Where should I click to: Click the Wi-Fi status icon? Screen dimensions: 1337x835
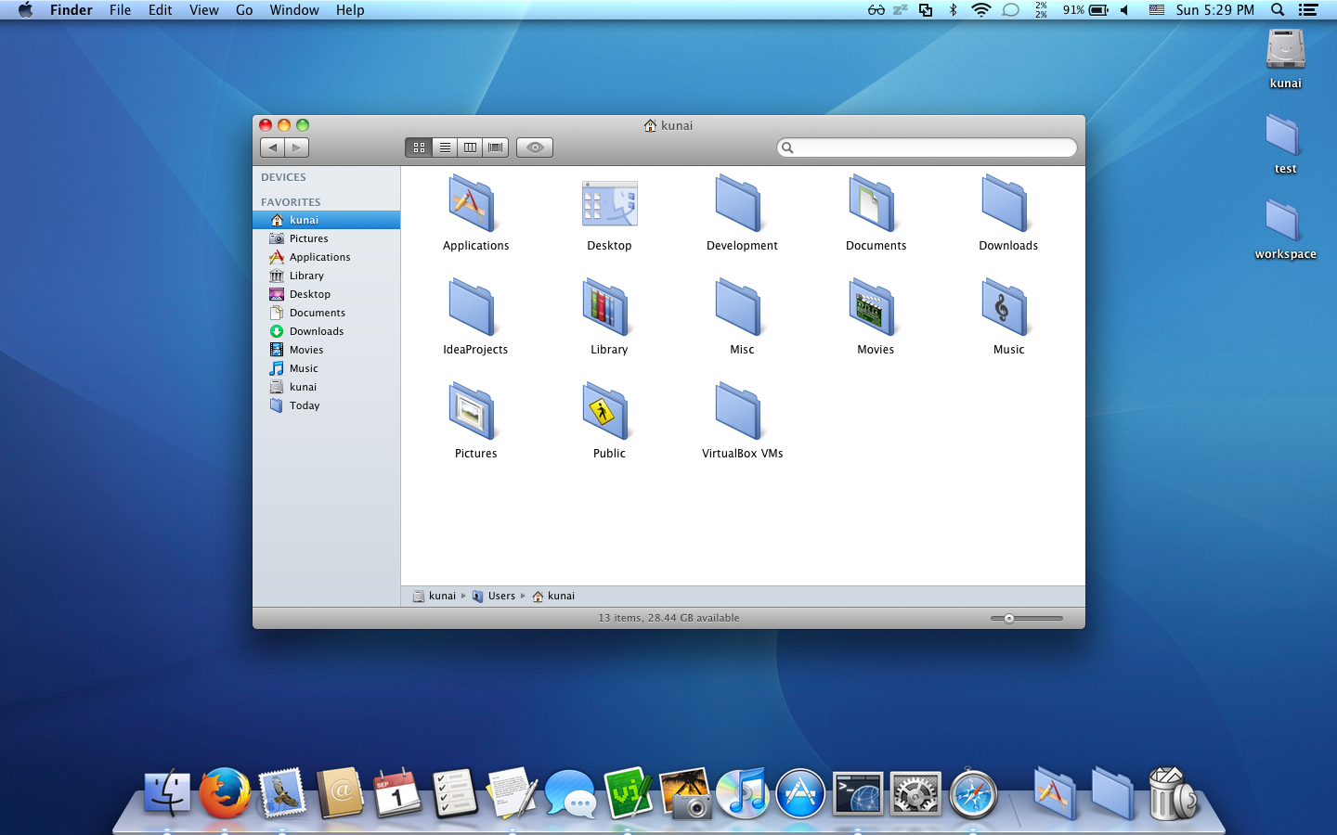pyautogui.click(x=980, y=10)
